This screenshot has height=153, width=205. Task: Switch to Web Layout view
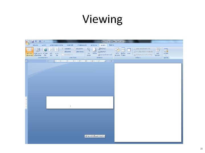pos(45,52)
